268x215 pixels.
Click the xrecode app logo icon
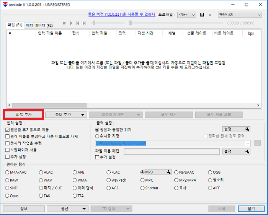click(5, 5)
